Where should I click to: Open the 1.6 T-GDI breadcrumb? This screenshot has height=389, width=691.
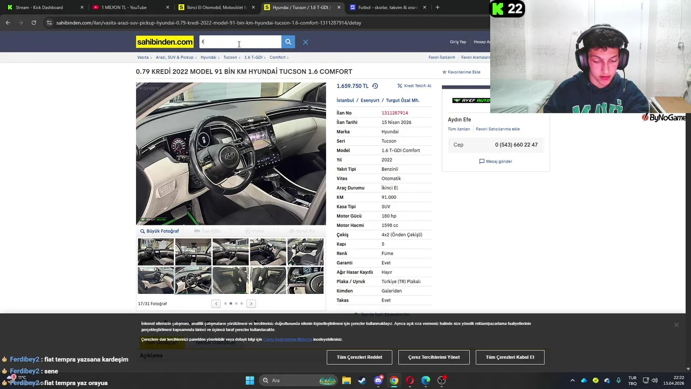253,57
